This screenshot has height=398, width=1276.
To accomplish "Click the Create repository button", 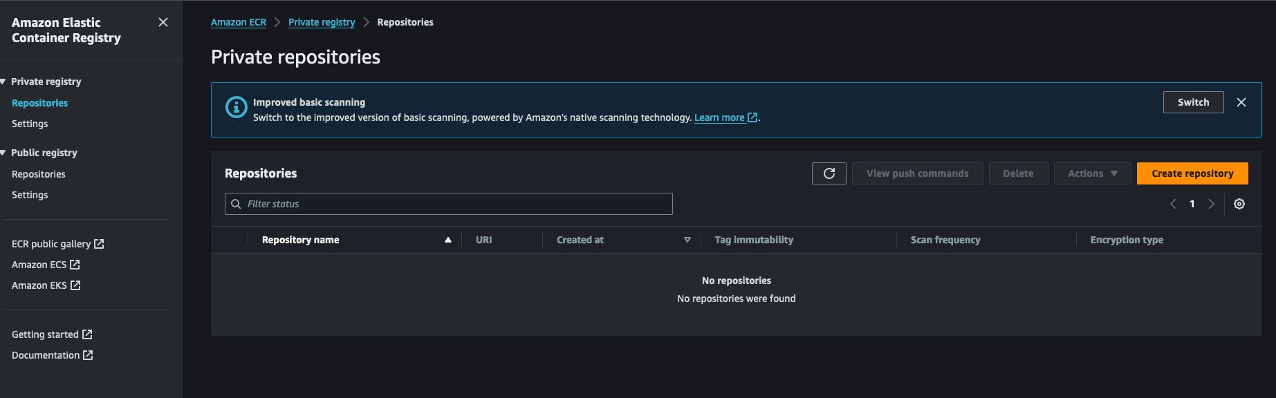I will (1192, 173).
